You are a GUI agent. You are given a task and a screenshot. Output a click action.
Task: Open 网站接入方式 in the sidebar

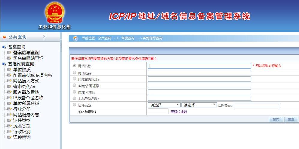coord(26,81)
